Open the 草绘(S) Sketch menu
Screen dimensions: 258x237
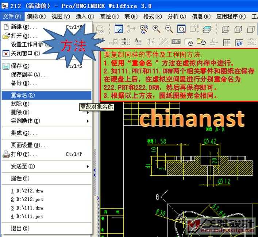(109, 16)
